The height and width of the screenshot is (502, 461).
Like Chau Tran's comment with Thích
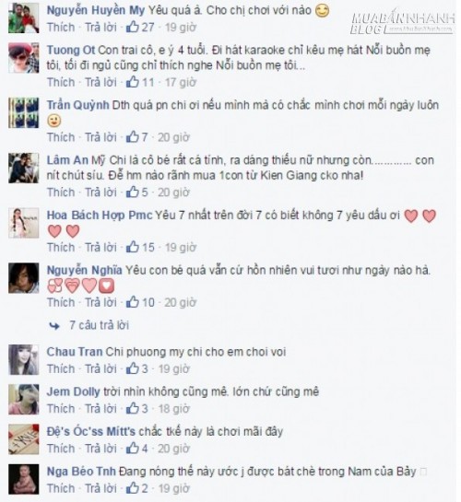pos(61,368)
